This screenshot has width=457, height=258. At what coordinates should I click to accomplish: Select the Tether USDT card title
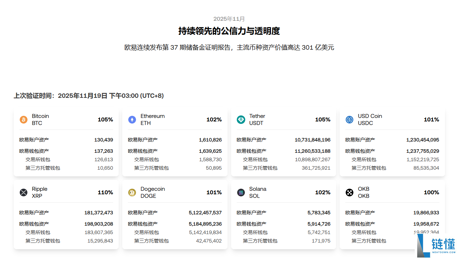257,120
